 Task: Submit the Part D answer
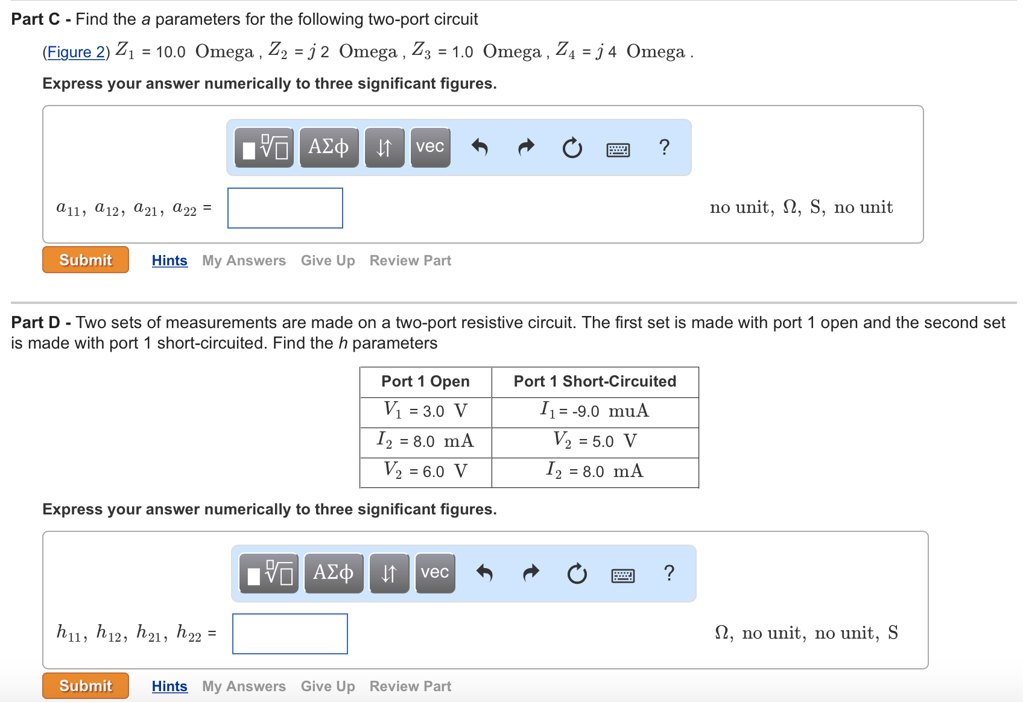pos(85,685)
